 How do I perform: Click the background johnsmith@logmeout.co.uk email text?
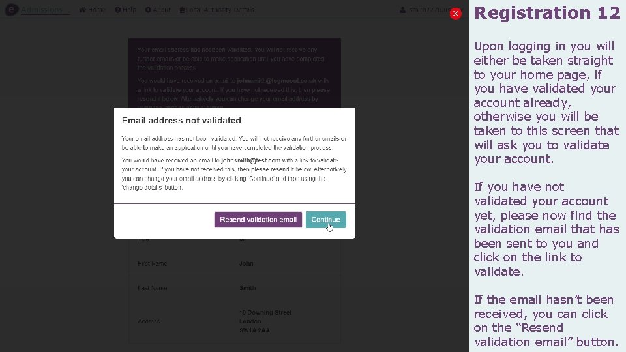point(276,81)
